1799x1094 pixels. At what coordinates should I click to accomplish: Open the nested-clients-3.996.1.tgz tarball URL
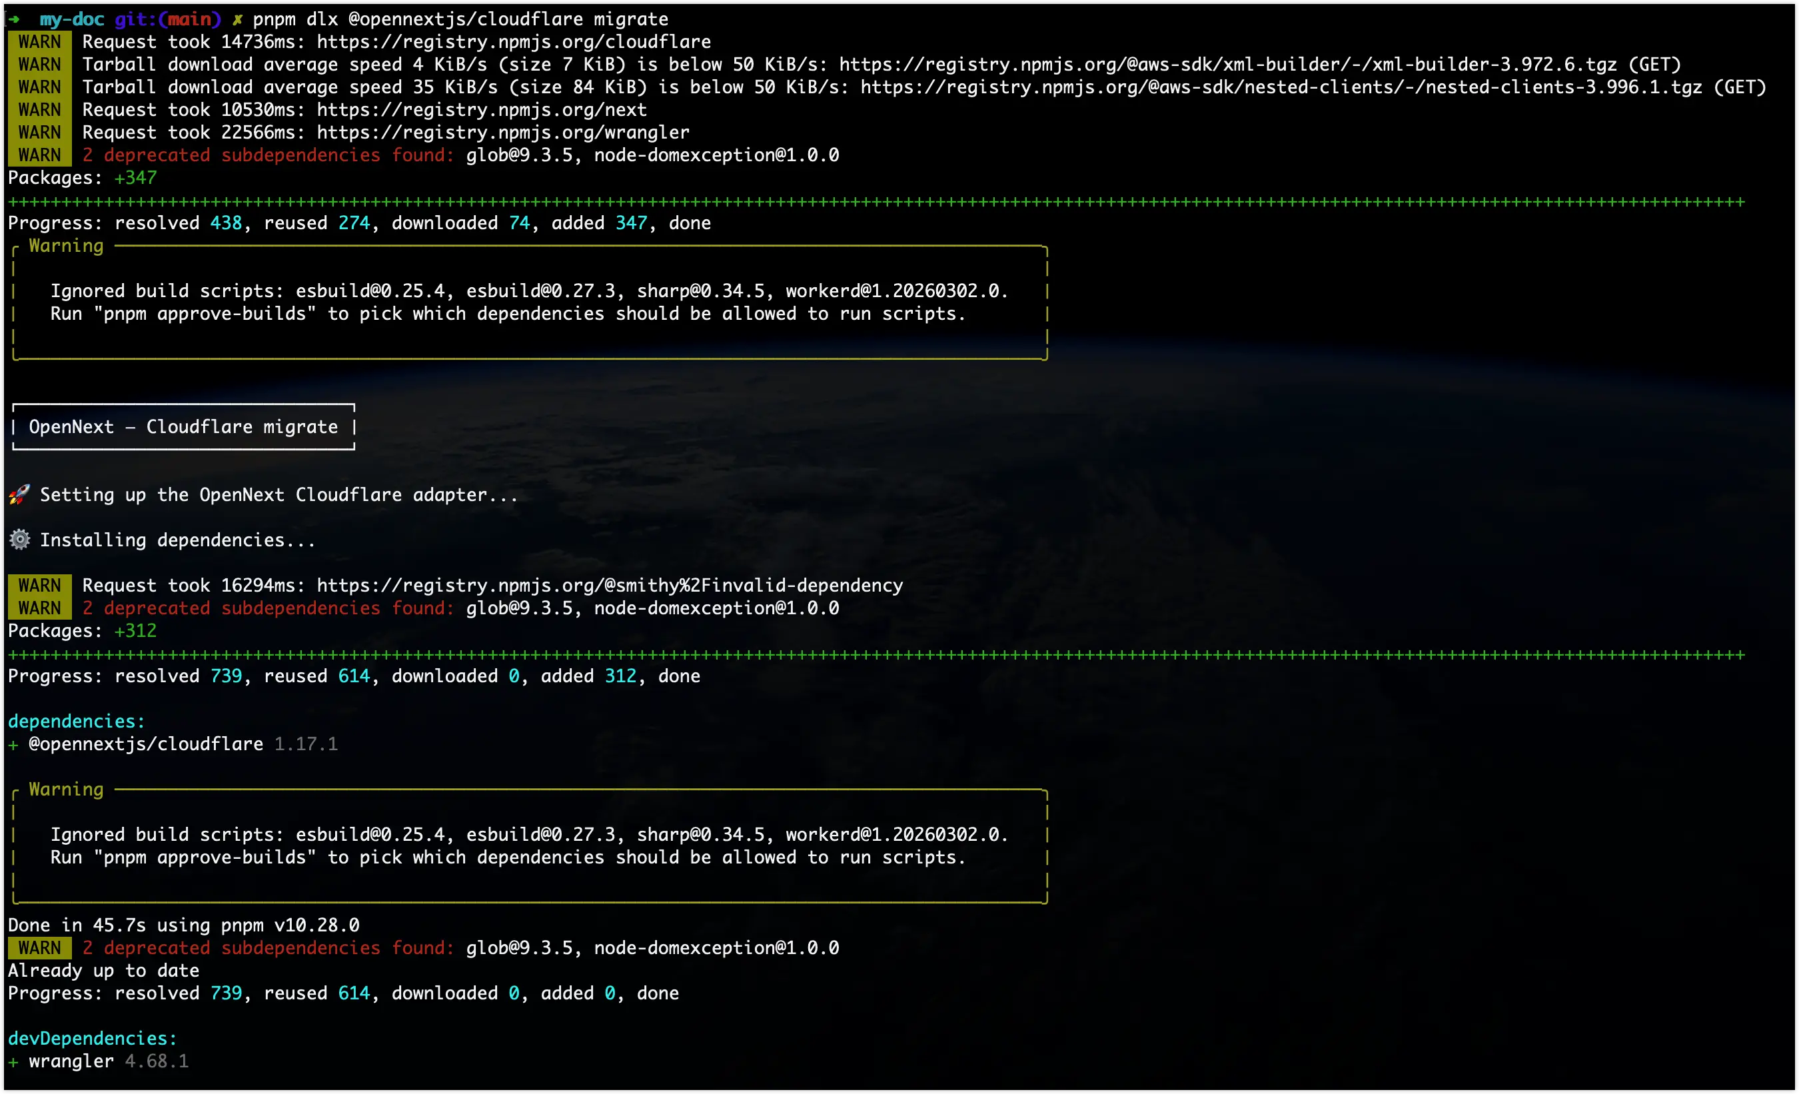[x=1281, y=88]
